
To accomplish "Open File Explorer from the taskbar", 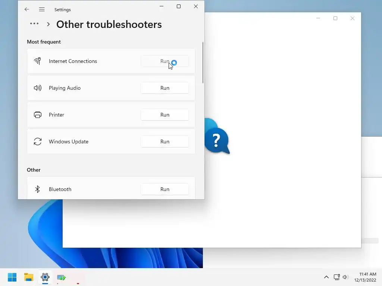I will tap(29, 277).
